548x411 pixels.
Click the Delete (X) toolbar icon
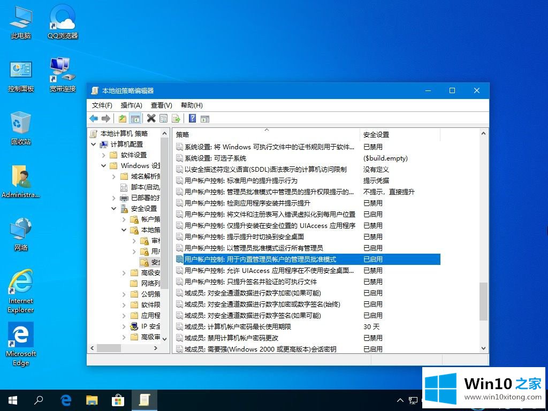151,118
